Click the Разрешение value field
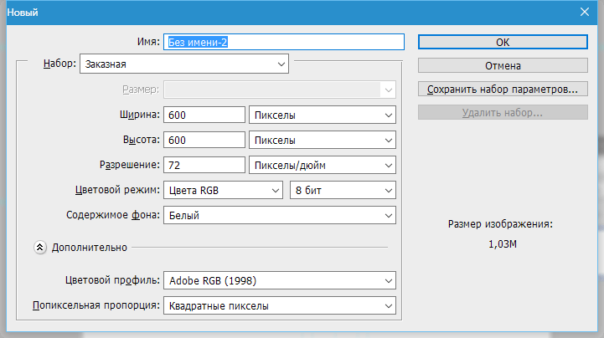This screenshot has height=338, width=604. click(x=204, y=165)
